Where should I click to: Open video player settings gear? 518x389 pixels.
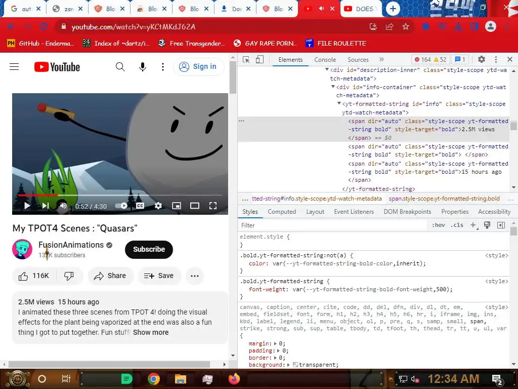pos(158,206)
